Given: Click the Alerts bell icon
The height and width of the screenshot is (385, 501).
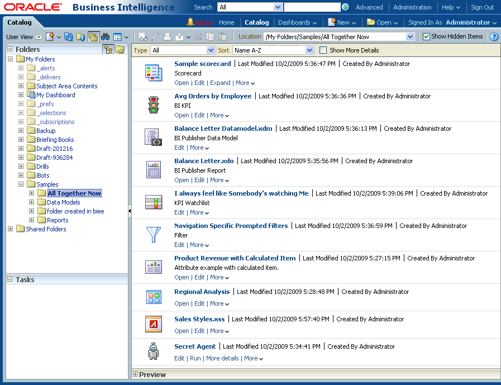Looking at the screenshot, I should coord(190,22).
